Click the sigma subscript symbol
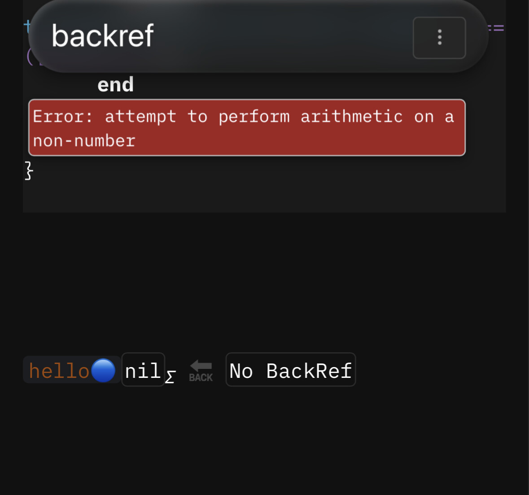Viewport: 529px width, 495px height. point(170,377)
